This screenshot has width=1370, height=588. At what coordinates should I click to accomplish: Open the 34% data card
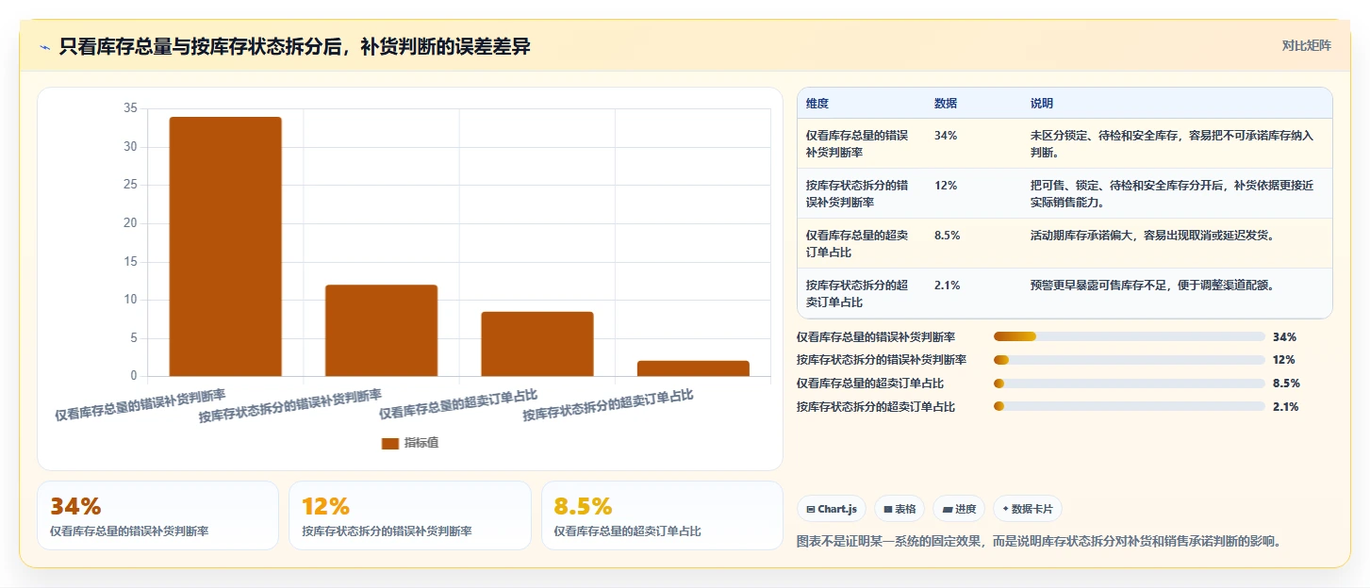157,515
